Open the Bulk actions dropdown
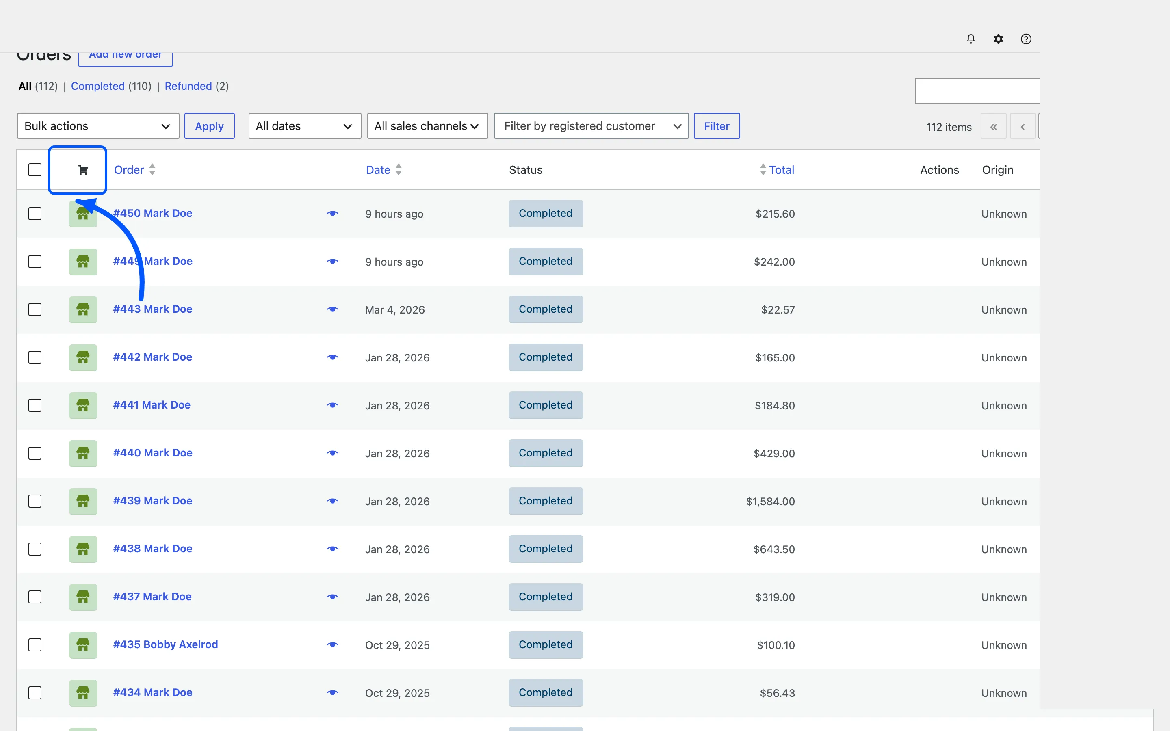 click(98, 126)
